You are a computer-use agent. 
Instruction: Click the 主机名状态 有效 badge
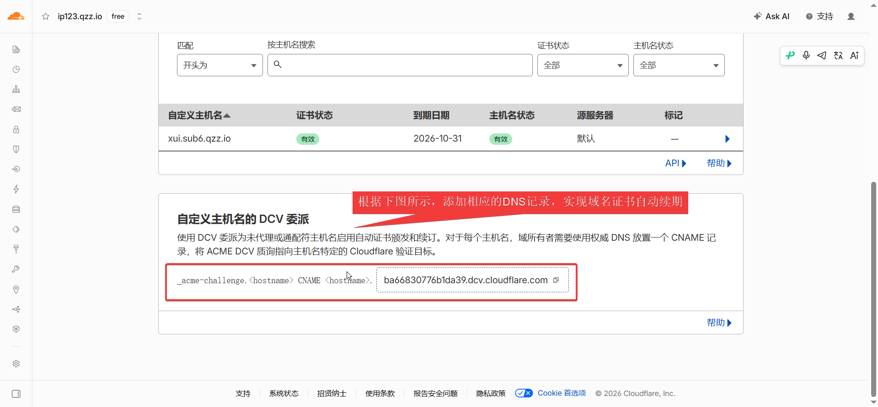(x=501, y=139)
